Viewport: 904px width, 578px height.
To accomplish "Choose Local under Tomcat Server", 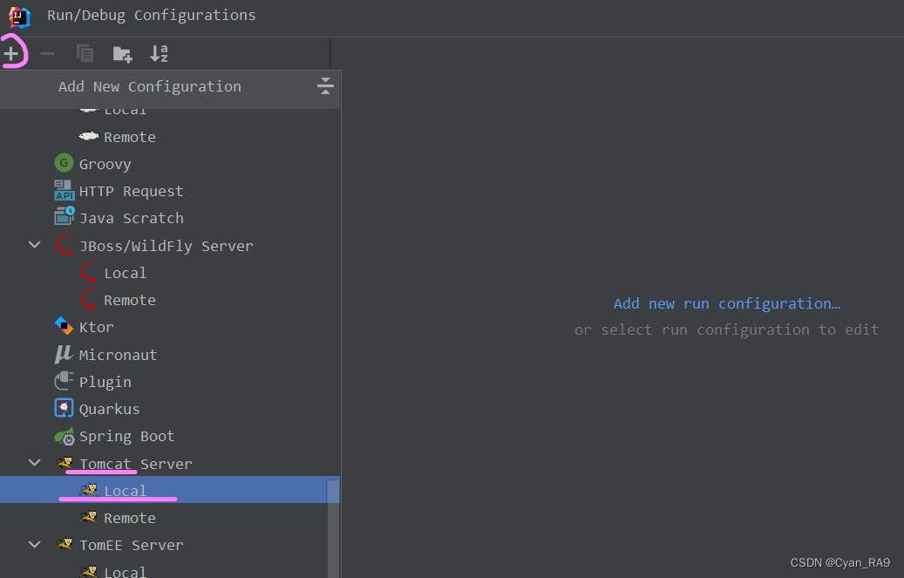I will pyautogui.click(x=170, y=490).
